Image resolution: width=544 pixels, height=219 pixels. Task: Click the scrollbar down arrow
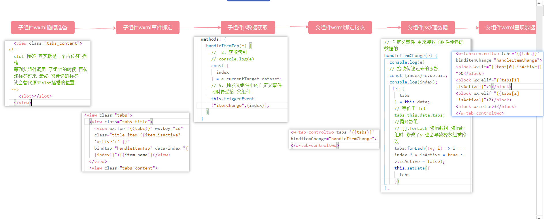[x=539, y=217]
